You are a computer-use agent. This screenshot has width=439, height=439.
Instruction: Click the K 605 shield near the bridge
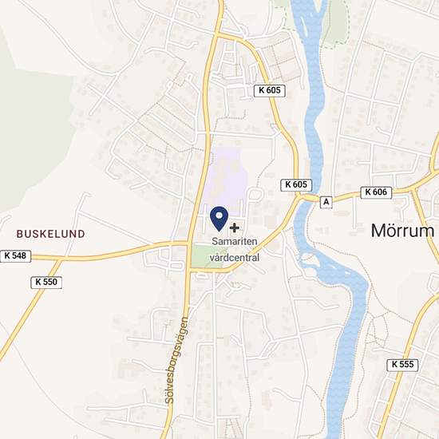point(296,185)
